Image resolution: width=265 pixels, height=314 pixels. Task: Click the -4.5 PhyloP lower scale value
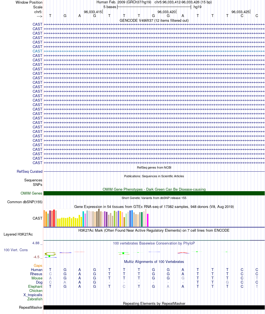click(37, 257)
